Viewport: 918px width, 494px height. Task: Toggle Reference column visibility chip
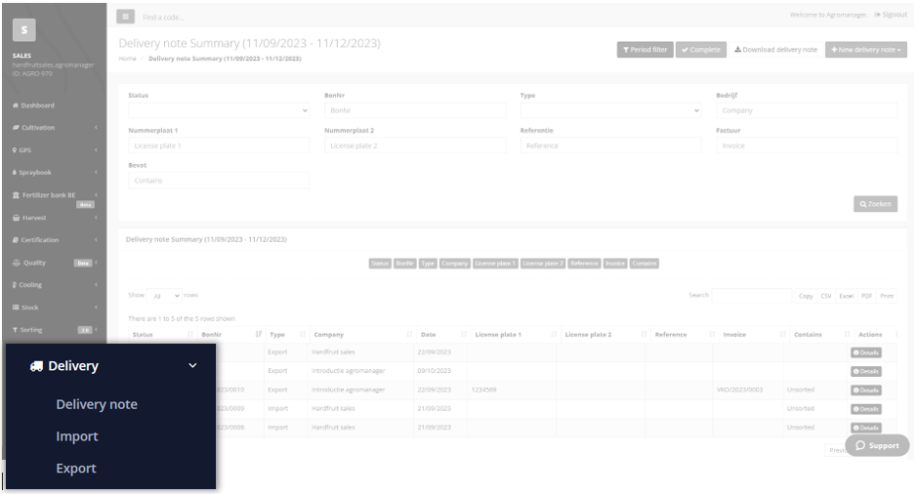point(584,264)
